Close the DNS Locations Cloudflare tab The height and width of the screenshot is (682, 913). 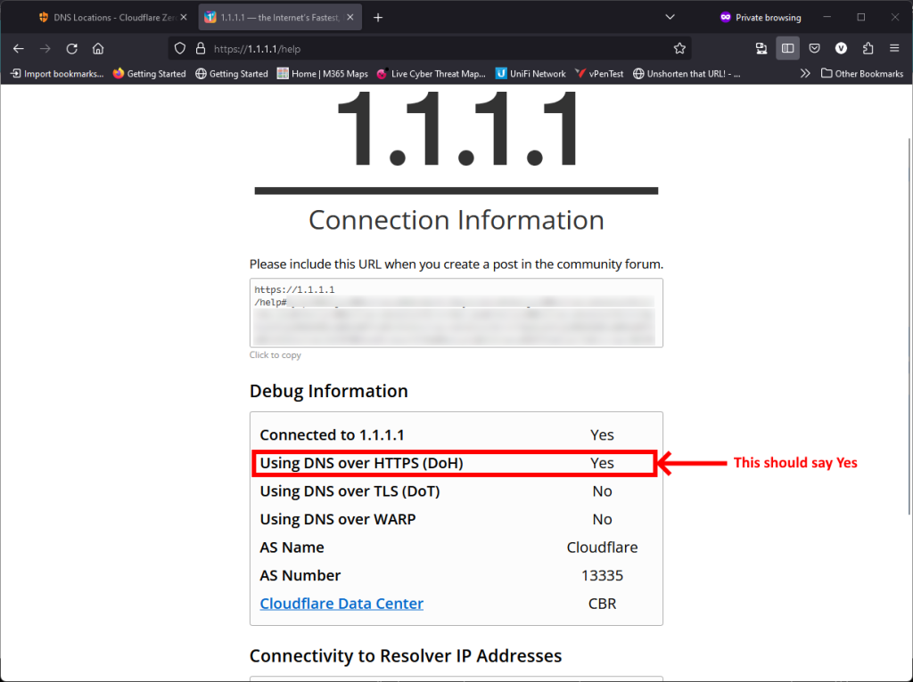point(184,18)
